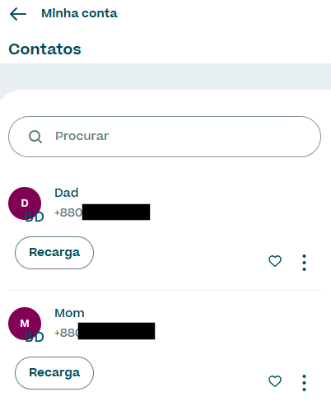Screen dimensions: 331x406
Task: Click the Contatos page heading
Action: pos(45,49)
